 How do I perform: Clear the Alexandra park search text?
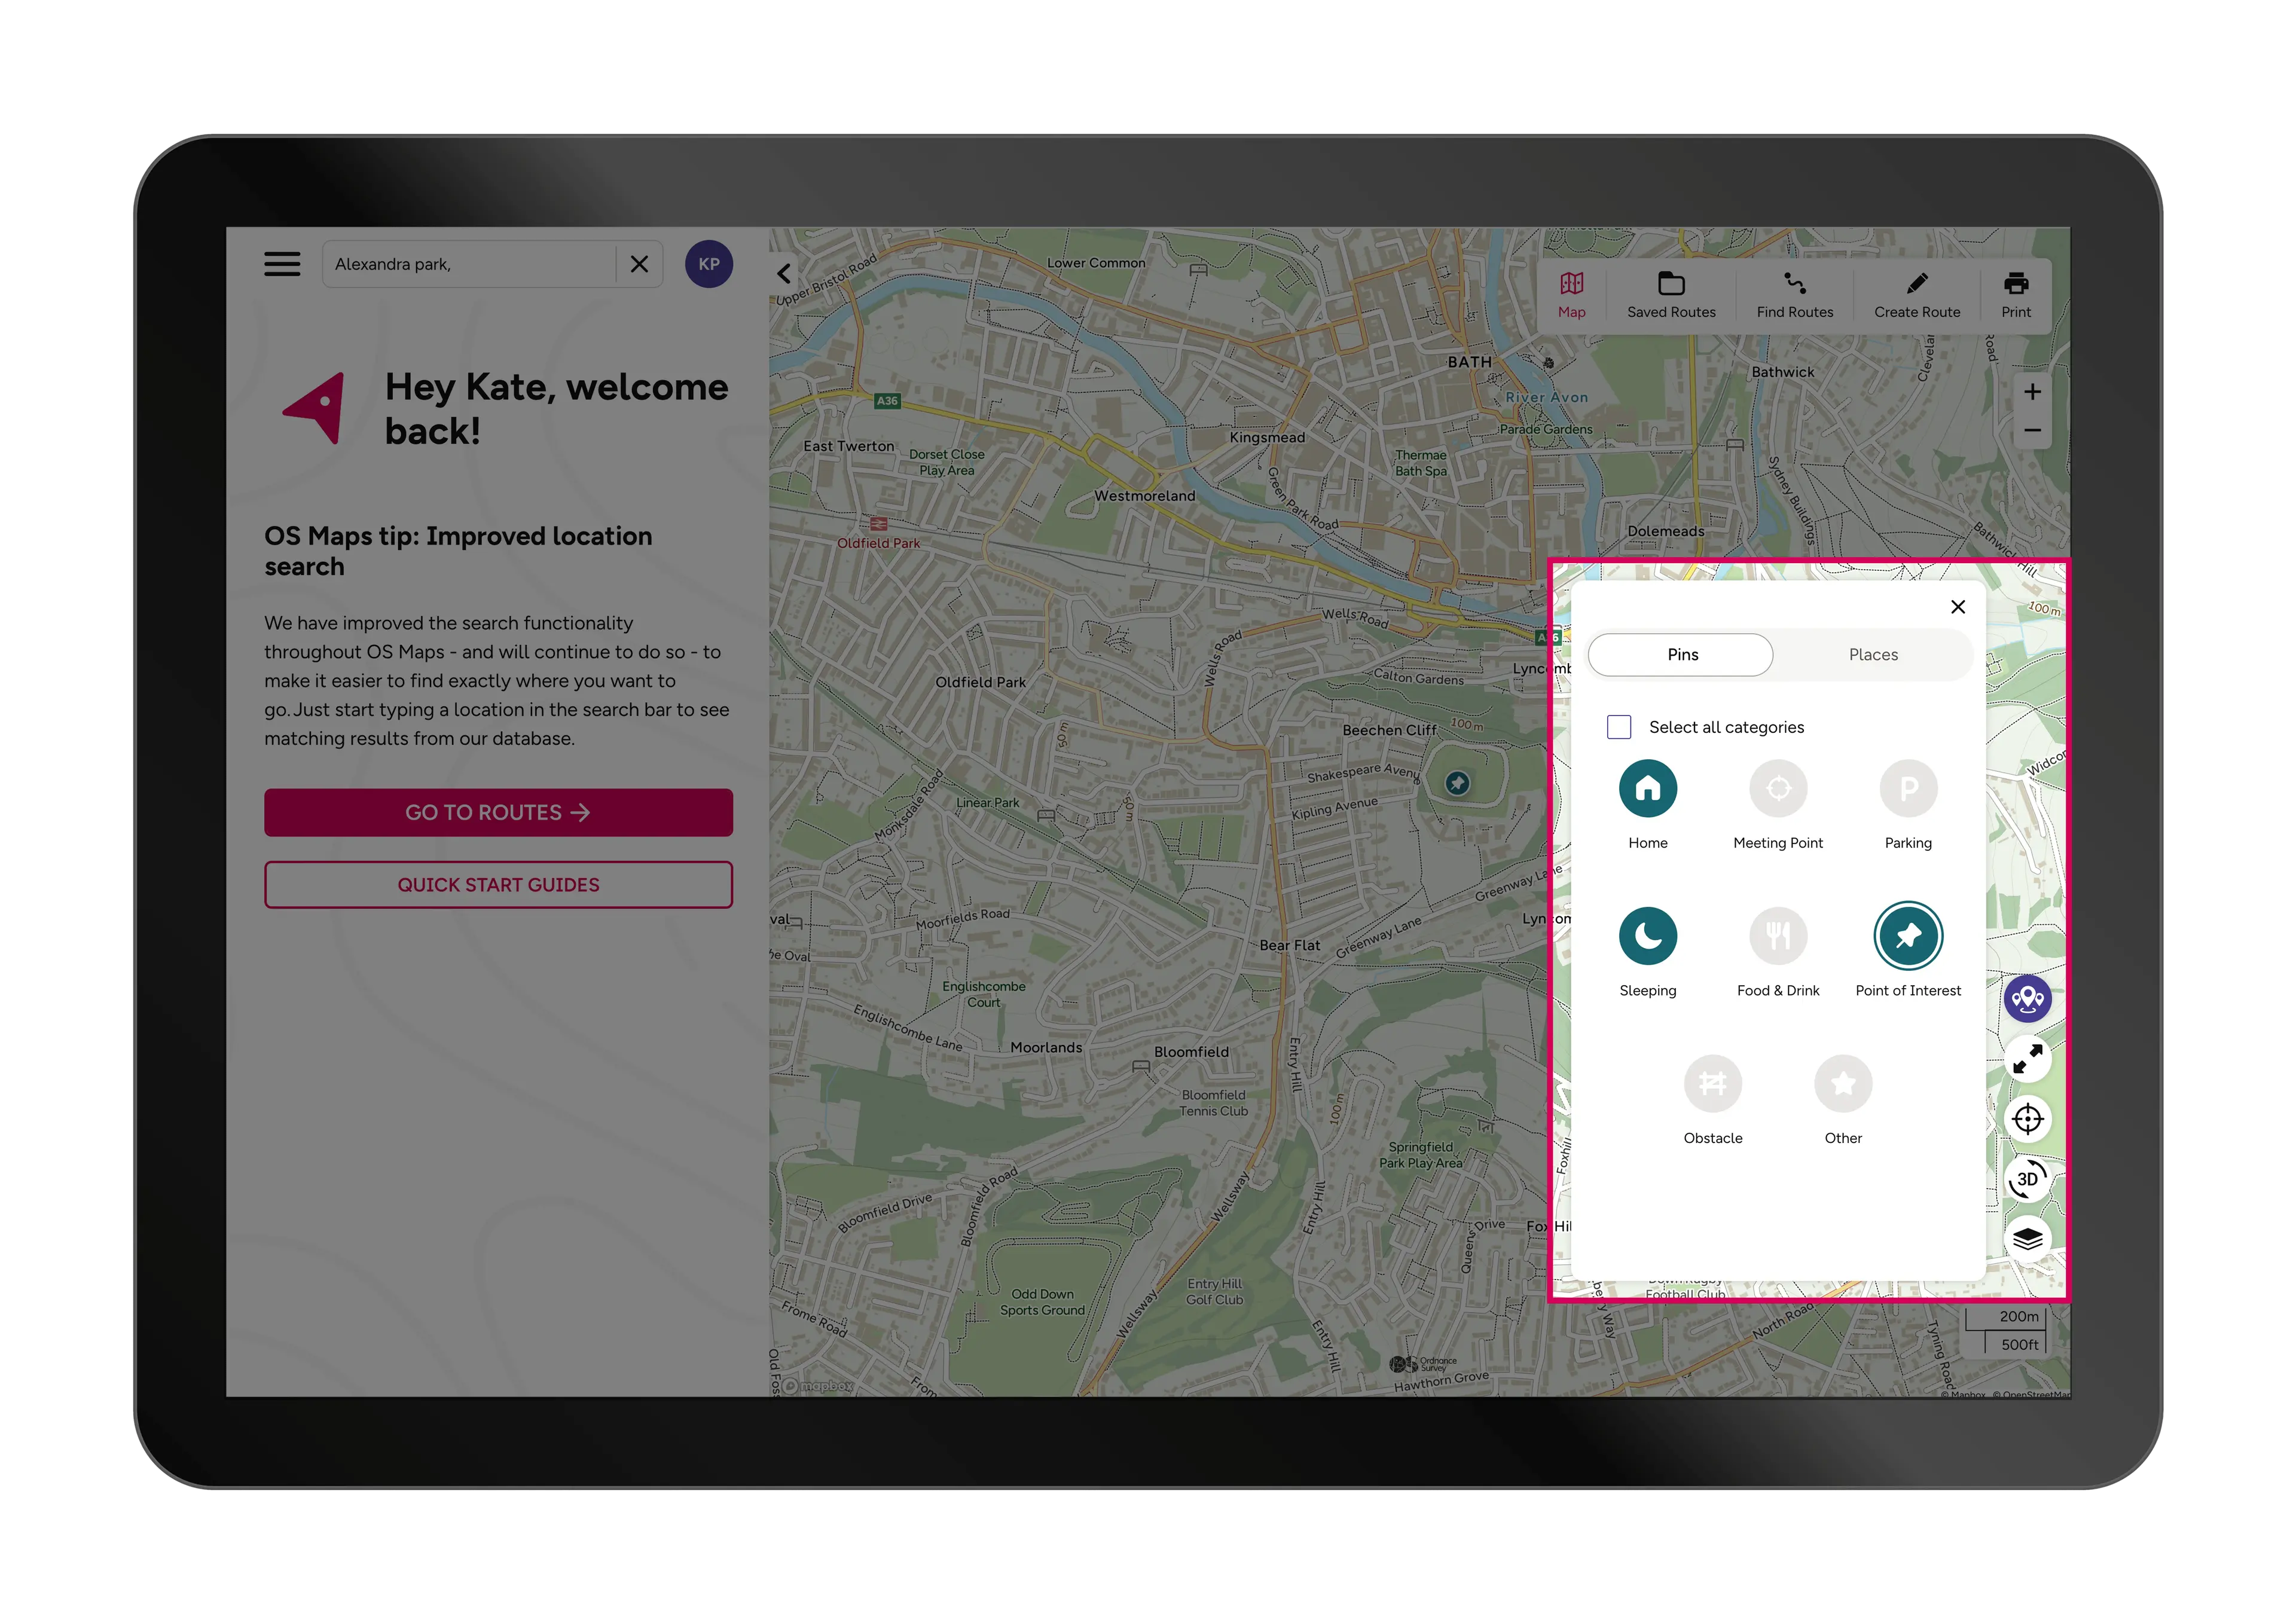tap(639, 264)
